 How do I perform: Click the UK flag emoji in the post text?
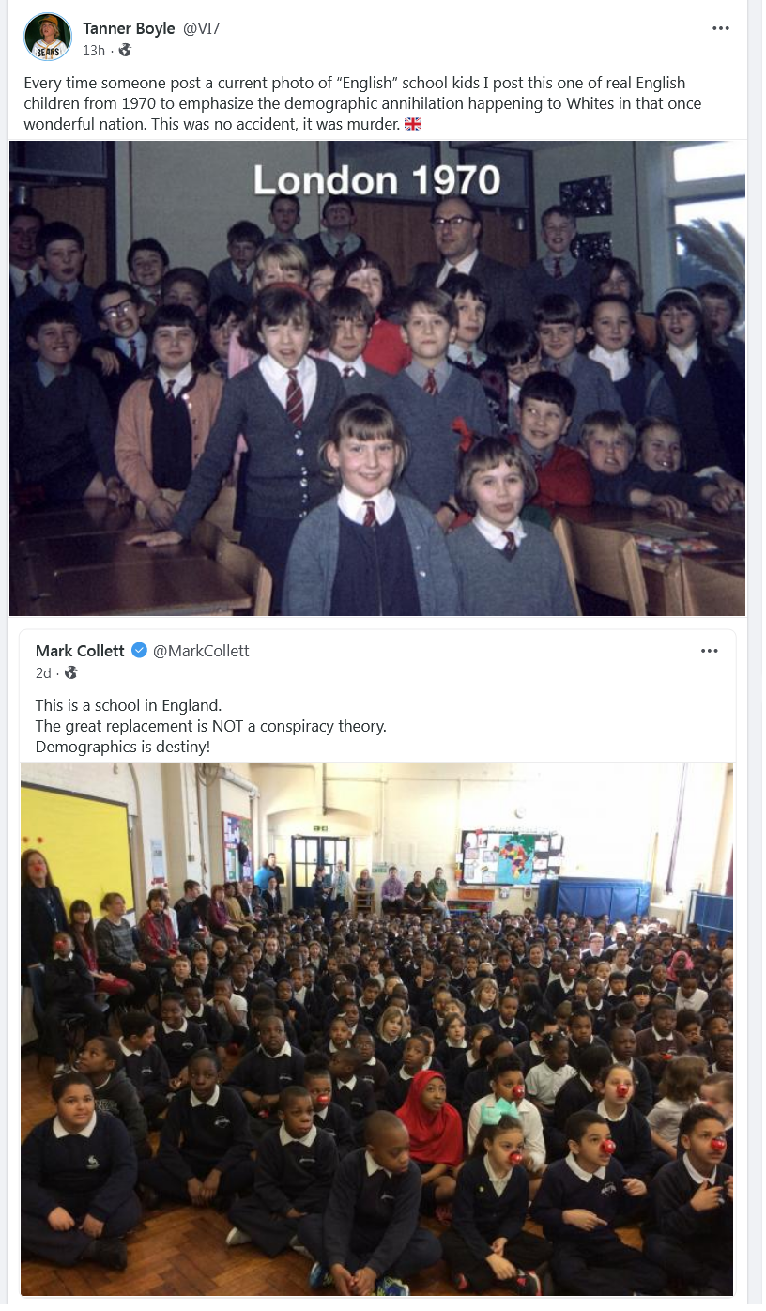click(x=413, y=124)
